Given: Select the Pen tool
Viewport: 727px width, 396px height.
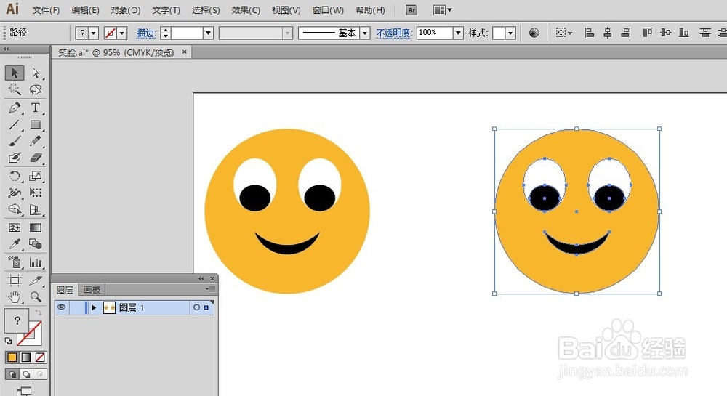Looking at the screenshot, I should tap(15, 108).
